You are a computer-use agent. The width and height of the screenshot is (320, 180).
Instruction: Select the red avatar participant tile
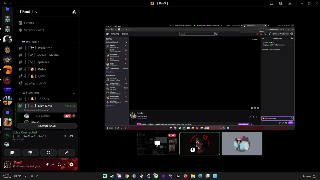click(199, 144)
